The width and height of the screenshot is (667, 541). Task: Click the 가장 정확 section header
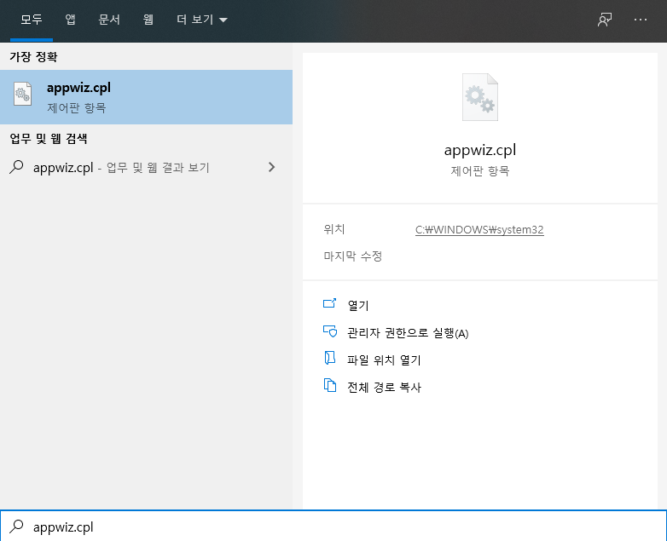click(33, 56)
